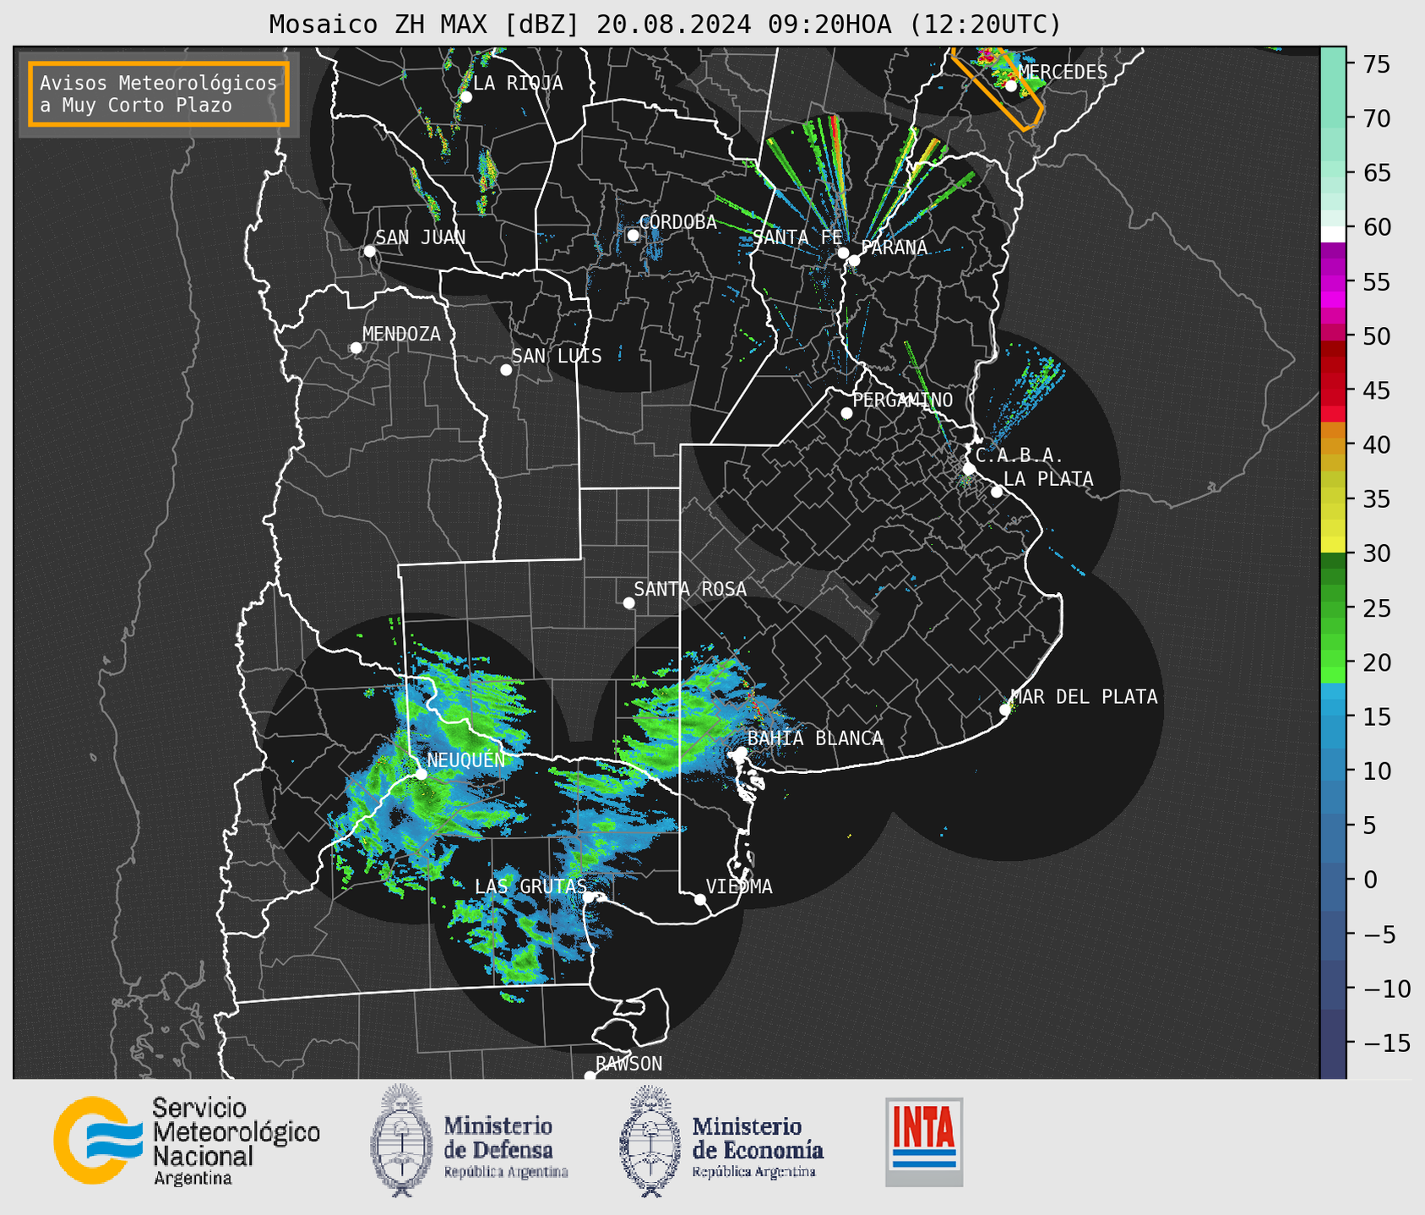Click the 50 colorbar tick label
The height and width of the screenshot is (1215, 1425).
[x=1376, y=336]
